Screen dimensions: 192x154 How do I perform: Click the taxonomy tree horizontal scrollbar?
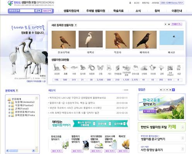click(21, 151)
